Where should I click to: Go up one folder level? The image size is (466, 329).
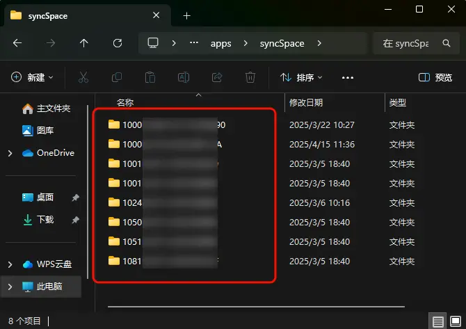[84, 43]
